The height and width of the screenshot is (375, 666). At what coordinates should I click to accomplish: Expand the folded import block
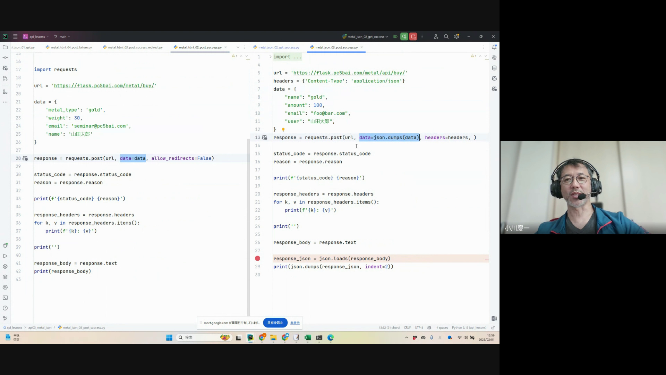pyautogui.click(x=270, y=57)
